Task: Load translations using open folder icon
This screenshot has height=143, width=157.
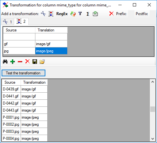Action: [x=42, y=62]
